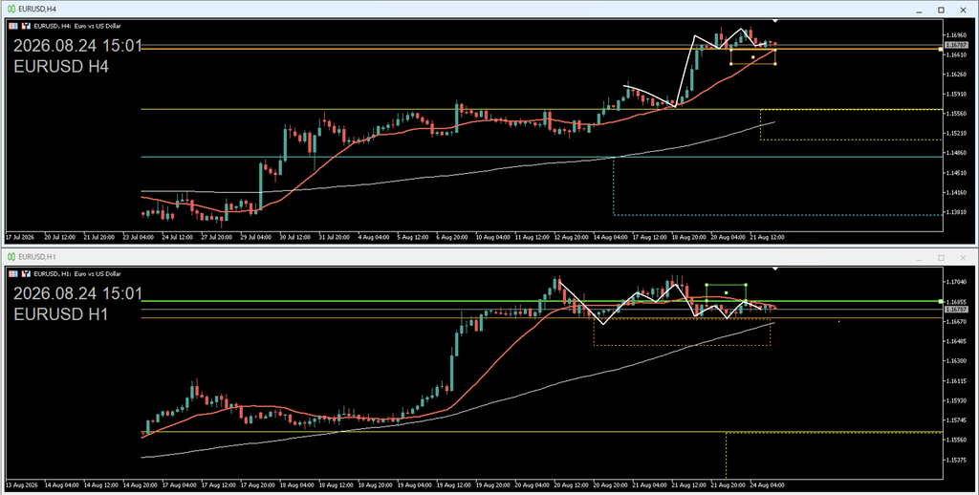Screen dimensions: 979x495
Task: Maximize the EURUSD,H1 chart window
Action: click(941, 258)
